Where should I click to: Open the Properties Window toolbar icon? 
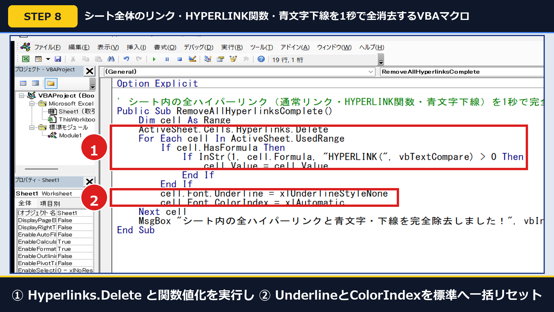click(220, 59)
